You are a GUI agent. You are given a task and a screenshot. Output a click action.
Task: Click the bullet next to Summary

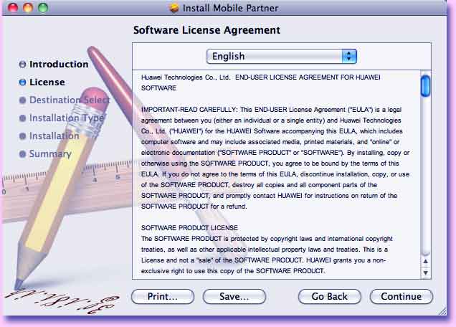22,154
